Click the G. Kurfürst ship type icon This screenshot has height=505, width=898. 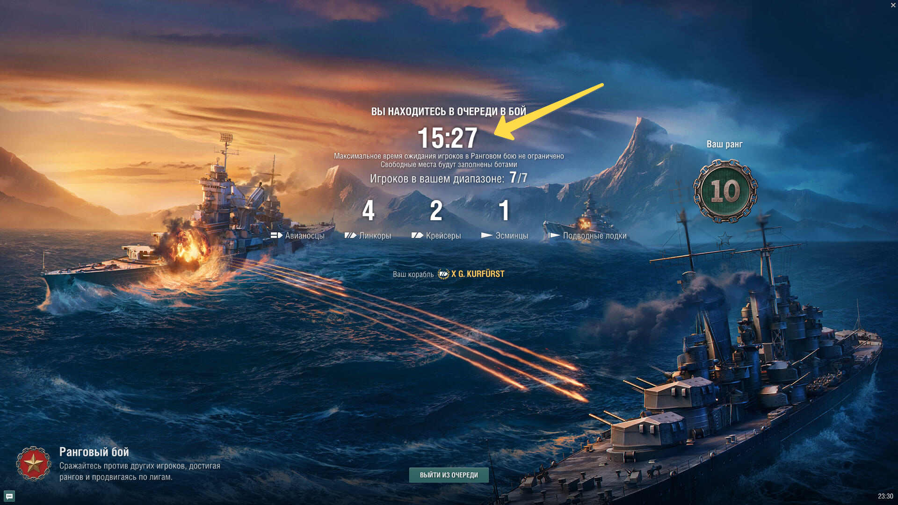[443, 274]
